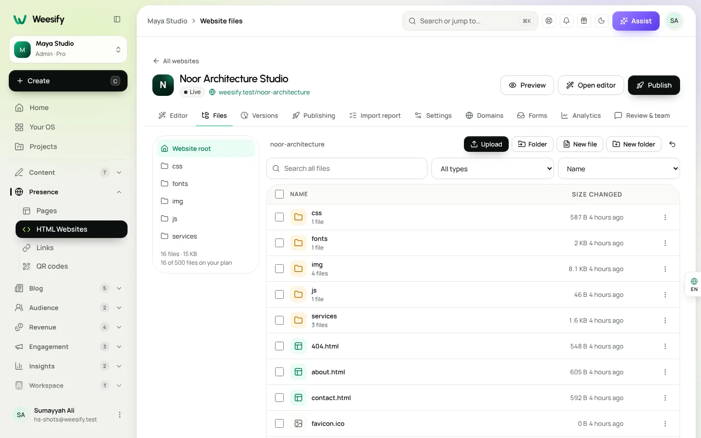Open the All types filter dropdown
This screenshot has width=701, height=438.
point(492,169)
